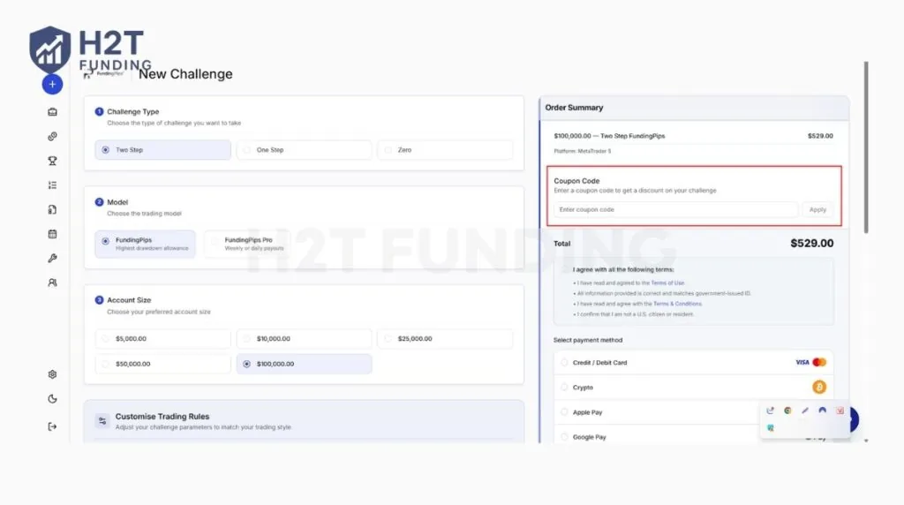This screenshot has height=505, width=904.
Task: Click into the Enter coupon code field
Action: [x=675, y=210]
